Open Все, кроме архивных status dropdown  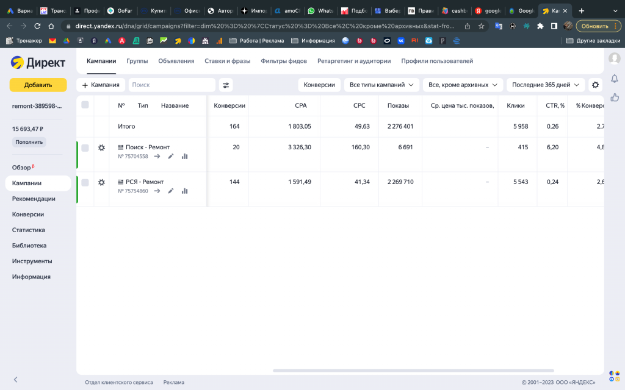tap(463, 85)
